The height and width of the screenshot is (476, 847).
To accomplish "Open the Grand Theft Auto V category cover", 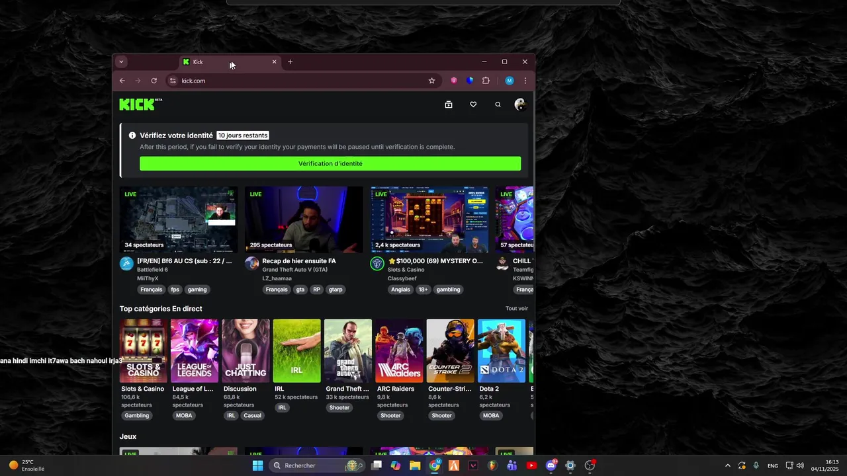I will point(348,351).
